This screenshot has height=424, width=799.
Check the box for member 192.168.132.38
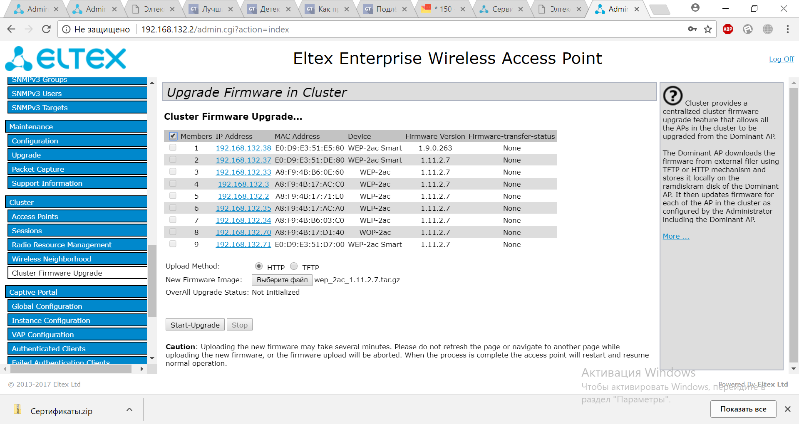(x=173, y=148)
